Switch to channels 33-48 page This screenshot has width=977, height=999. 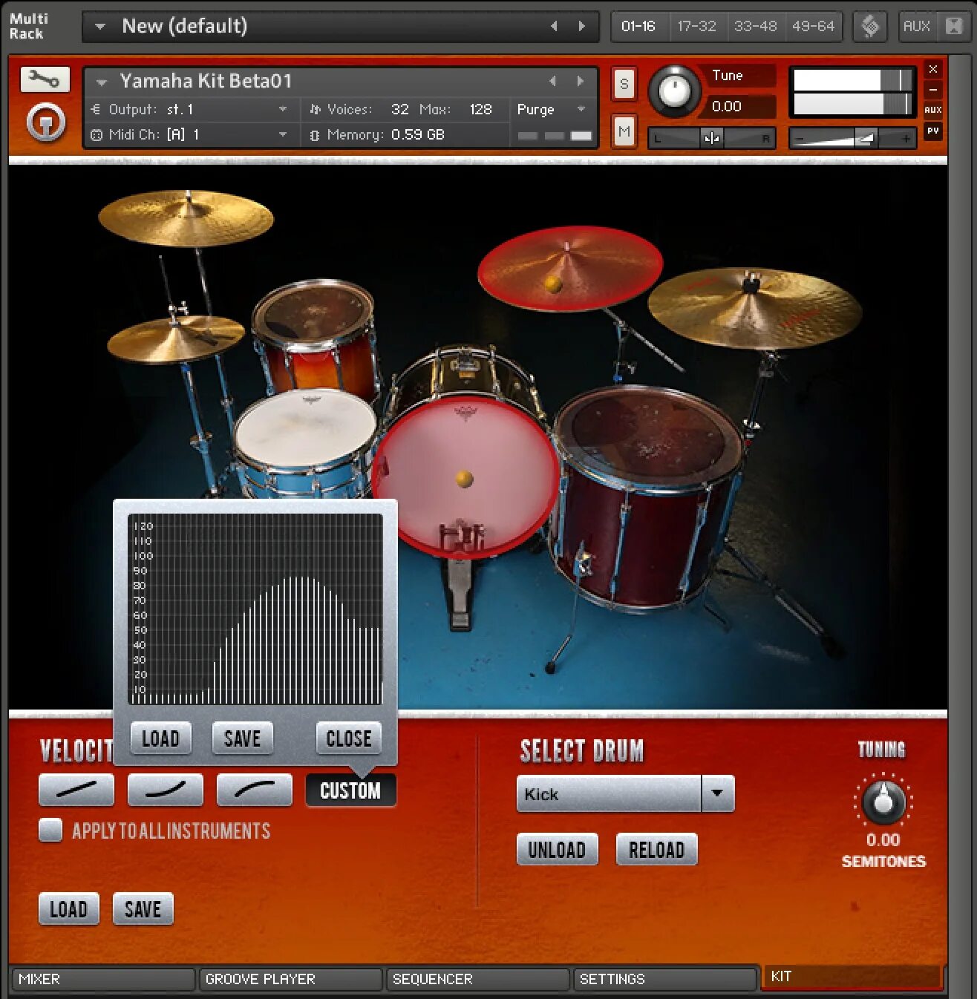coord(755,26)
